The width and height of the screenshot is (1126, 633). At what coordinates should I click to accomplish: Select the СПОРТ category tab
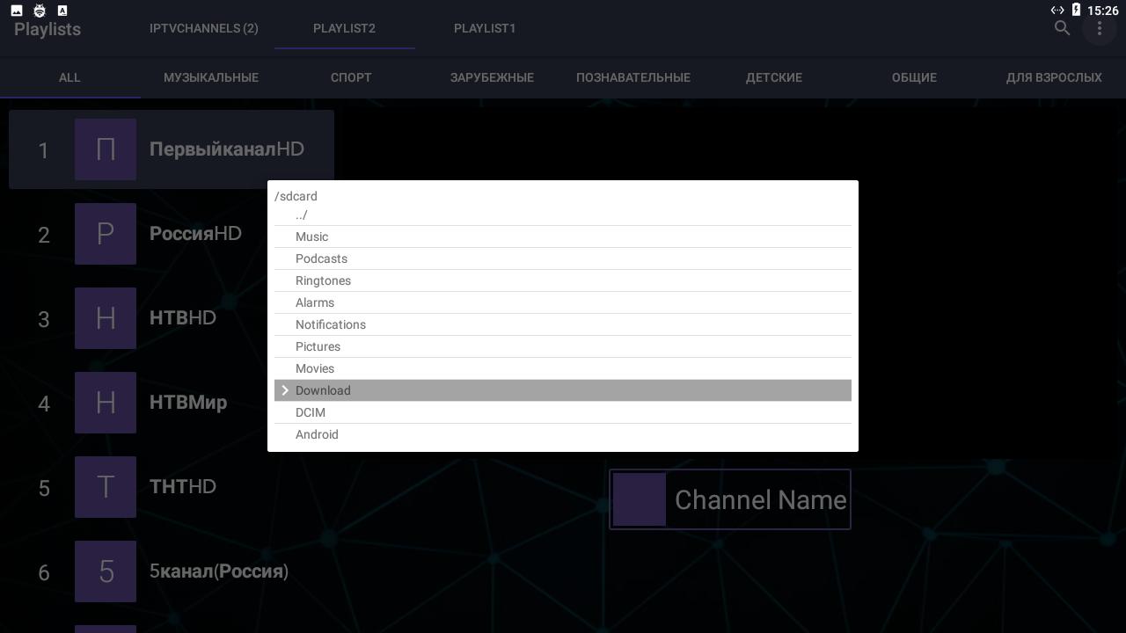point(351,77)
